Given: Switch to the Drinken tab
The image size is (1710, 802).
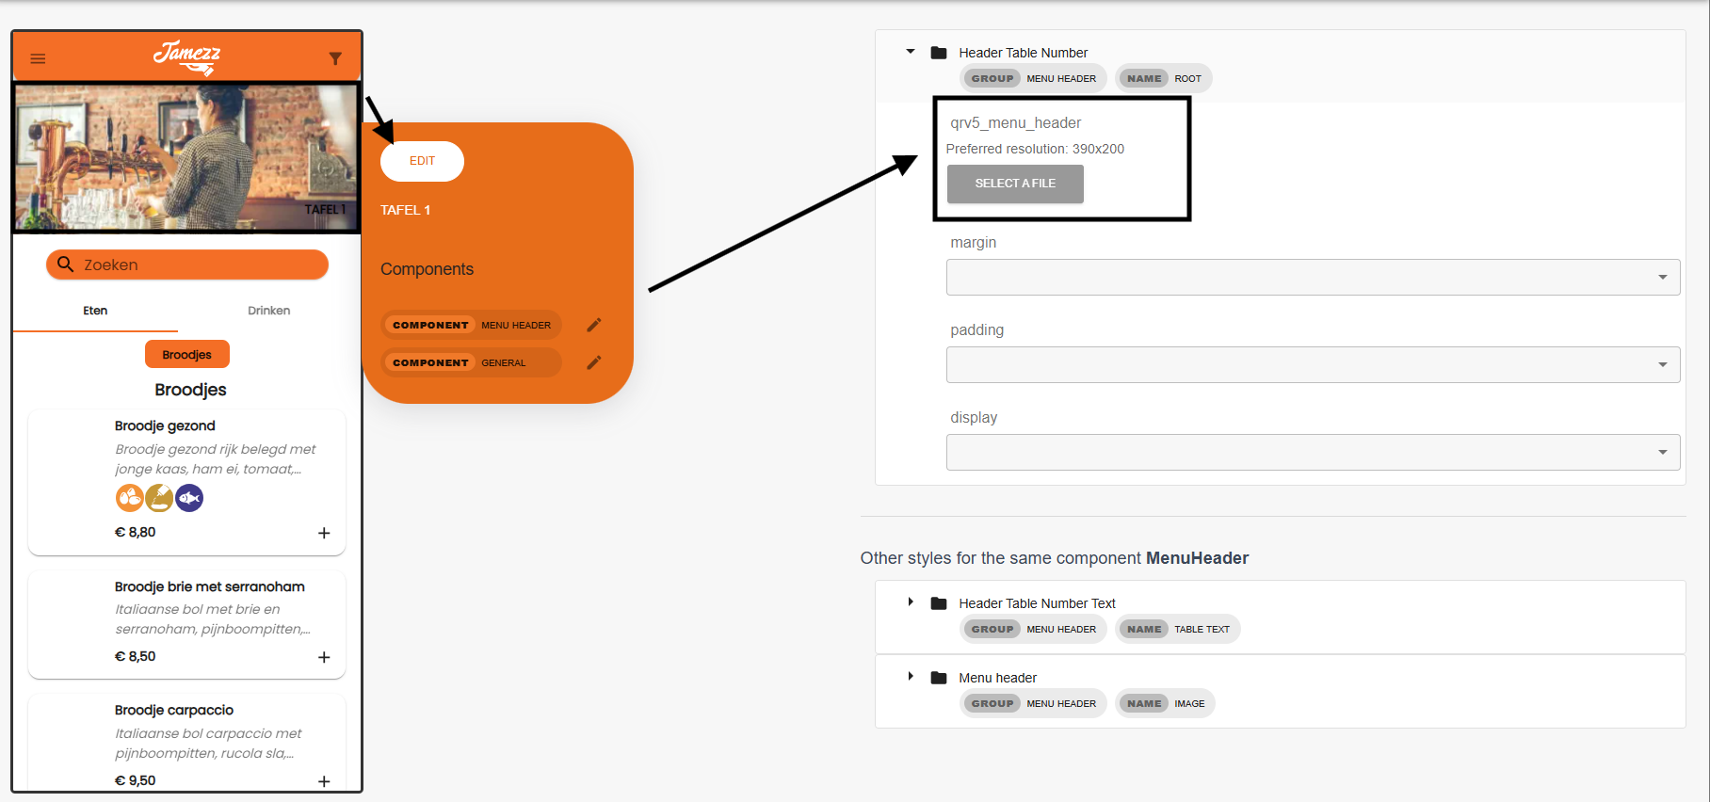Looking at the screenshot, I should tap(268, 311).
